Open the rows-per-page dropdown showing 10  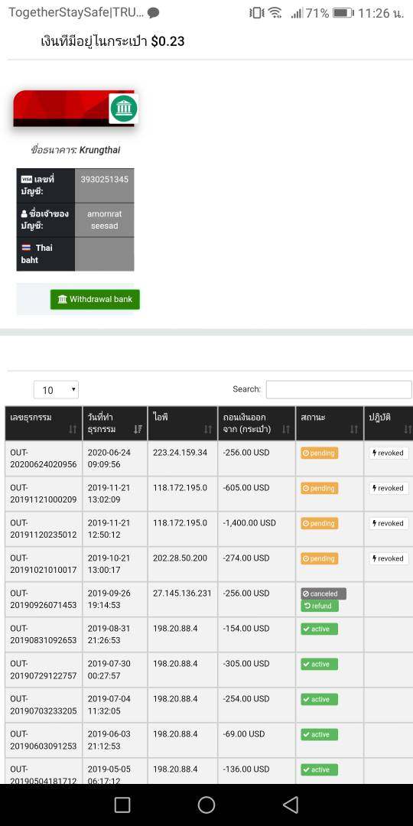point(56,390)
